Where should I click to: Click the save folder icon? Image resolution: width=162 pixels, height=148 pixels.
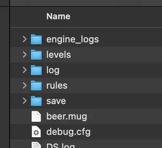pyautogui.click(x=36, y=101)
